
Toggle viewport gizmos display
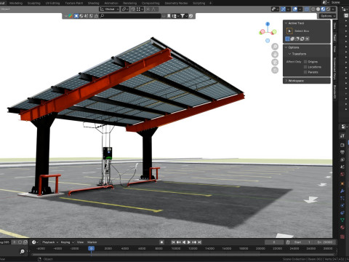coord(283,9)
